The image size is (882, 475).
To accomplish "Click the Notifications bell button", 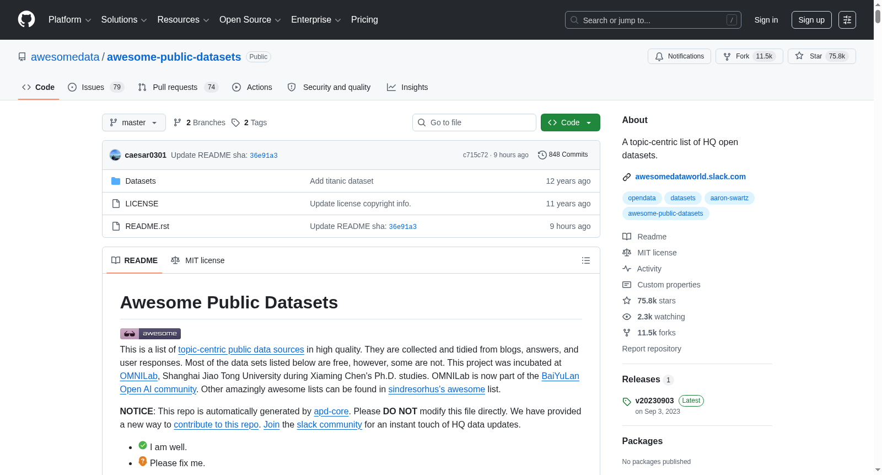I will click(679, 56).
